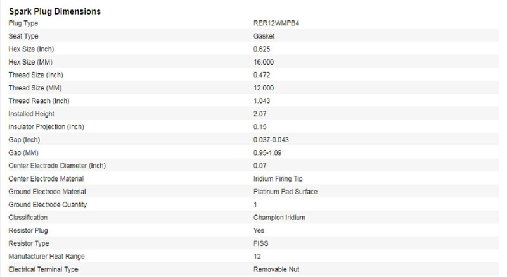Click the Spark Plug Dimensions heading
This screenshot has height=277, width=507.
click(x=55, y=11)
